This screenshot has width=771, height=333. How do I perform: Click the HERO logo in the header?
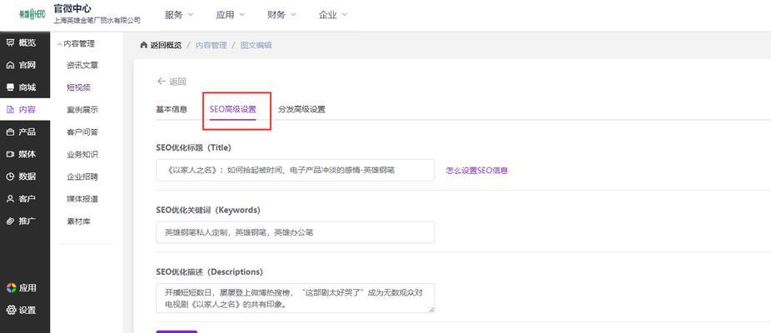tap(32, 15)
